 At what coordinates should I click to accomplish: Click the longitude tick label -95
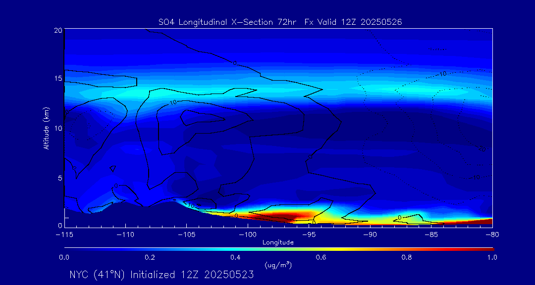click(309, 235)
